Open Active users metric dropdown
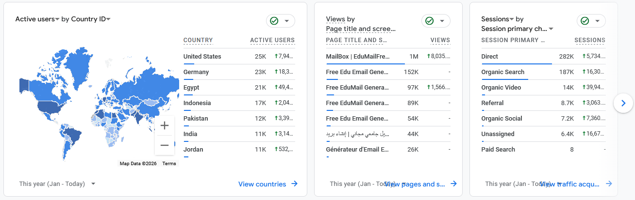The width and height of the screenshot is (635, 200). (37, 19)
